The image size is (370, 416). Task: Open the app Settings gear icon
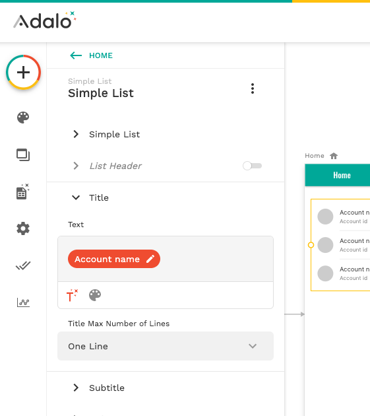click(23, 228)
